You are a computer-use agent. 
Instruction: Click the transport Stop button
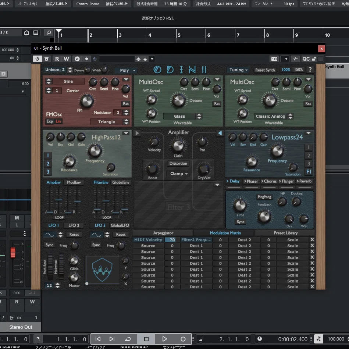pyautogui.click(x=146, y=339)
